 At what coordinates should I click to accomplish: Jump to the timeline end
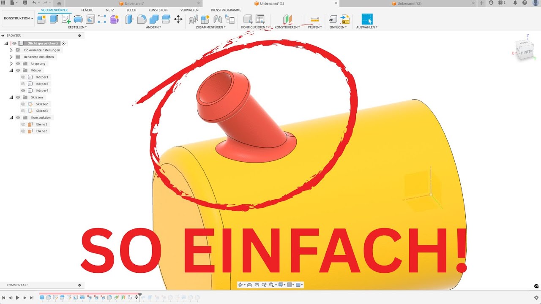click(32, 298)
